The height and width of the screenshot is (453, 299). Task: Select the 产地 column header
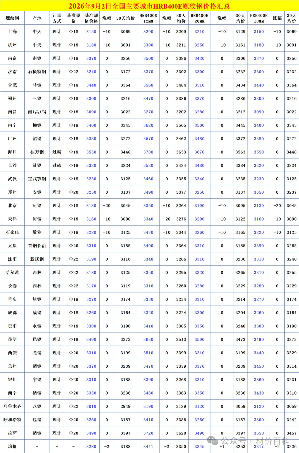37,18
